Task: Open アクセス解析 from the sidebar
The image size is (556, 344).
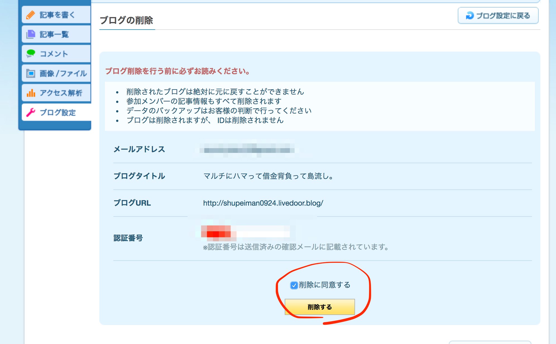Action: tap(61, 93)
